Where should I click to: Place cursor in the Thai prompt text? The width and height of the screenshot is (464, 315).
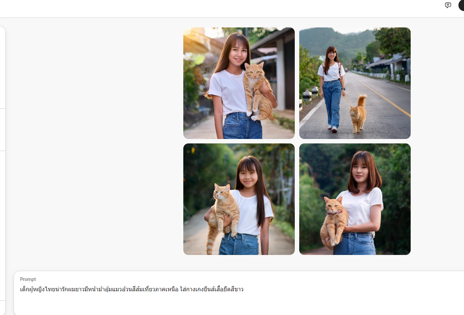click(x=132, y=289)
